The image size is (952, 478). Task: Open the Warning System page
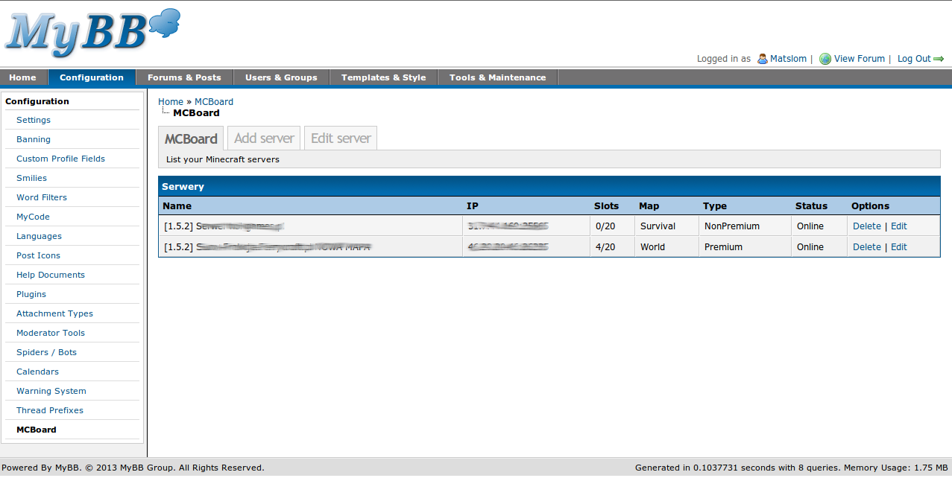point(51,391)
